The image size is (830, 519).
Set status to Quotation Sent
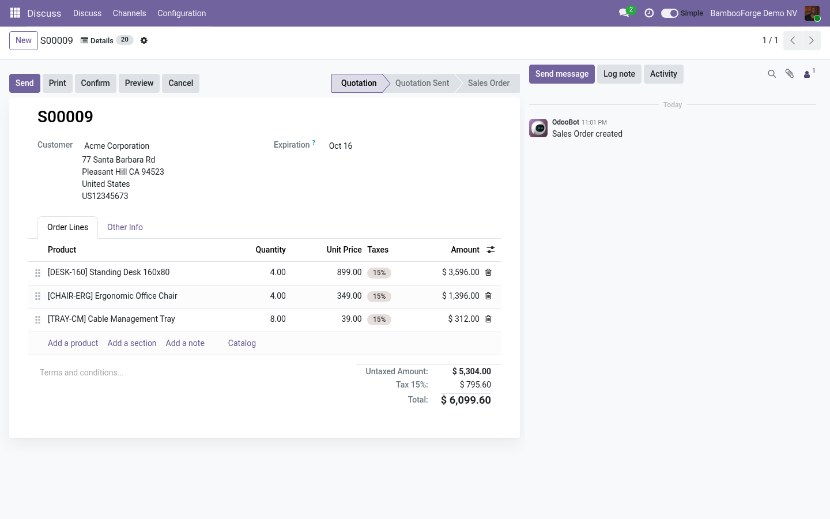(422, 83)
